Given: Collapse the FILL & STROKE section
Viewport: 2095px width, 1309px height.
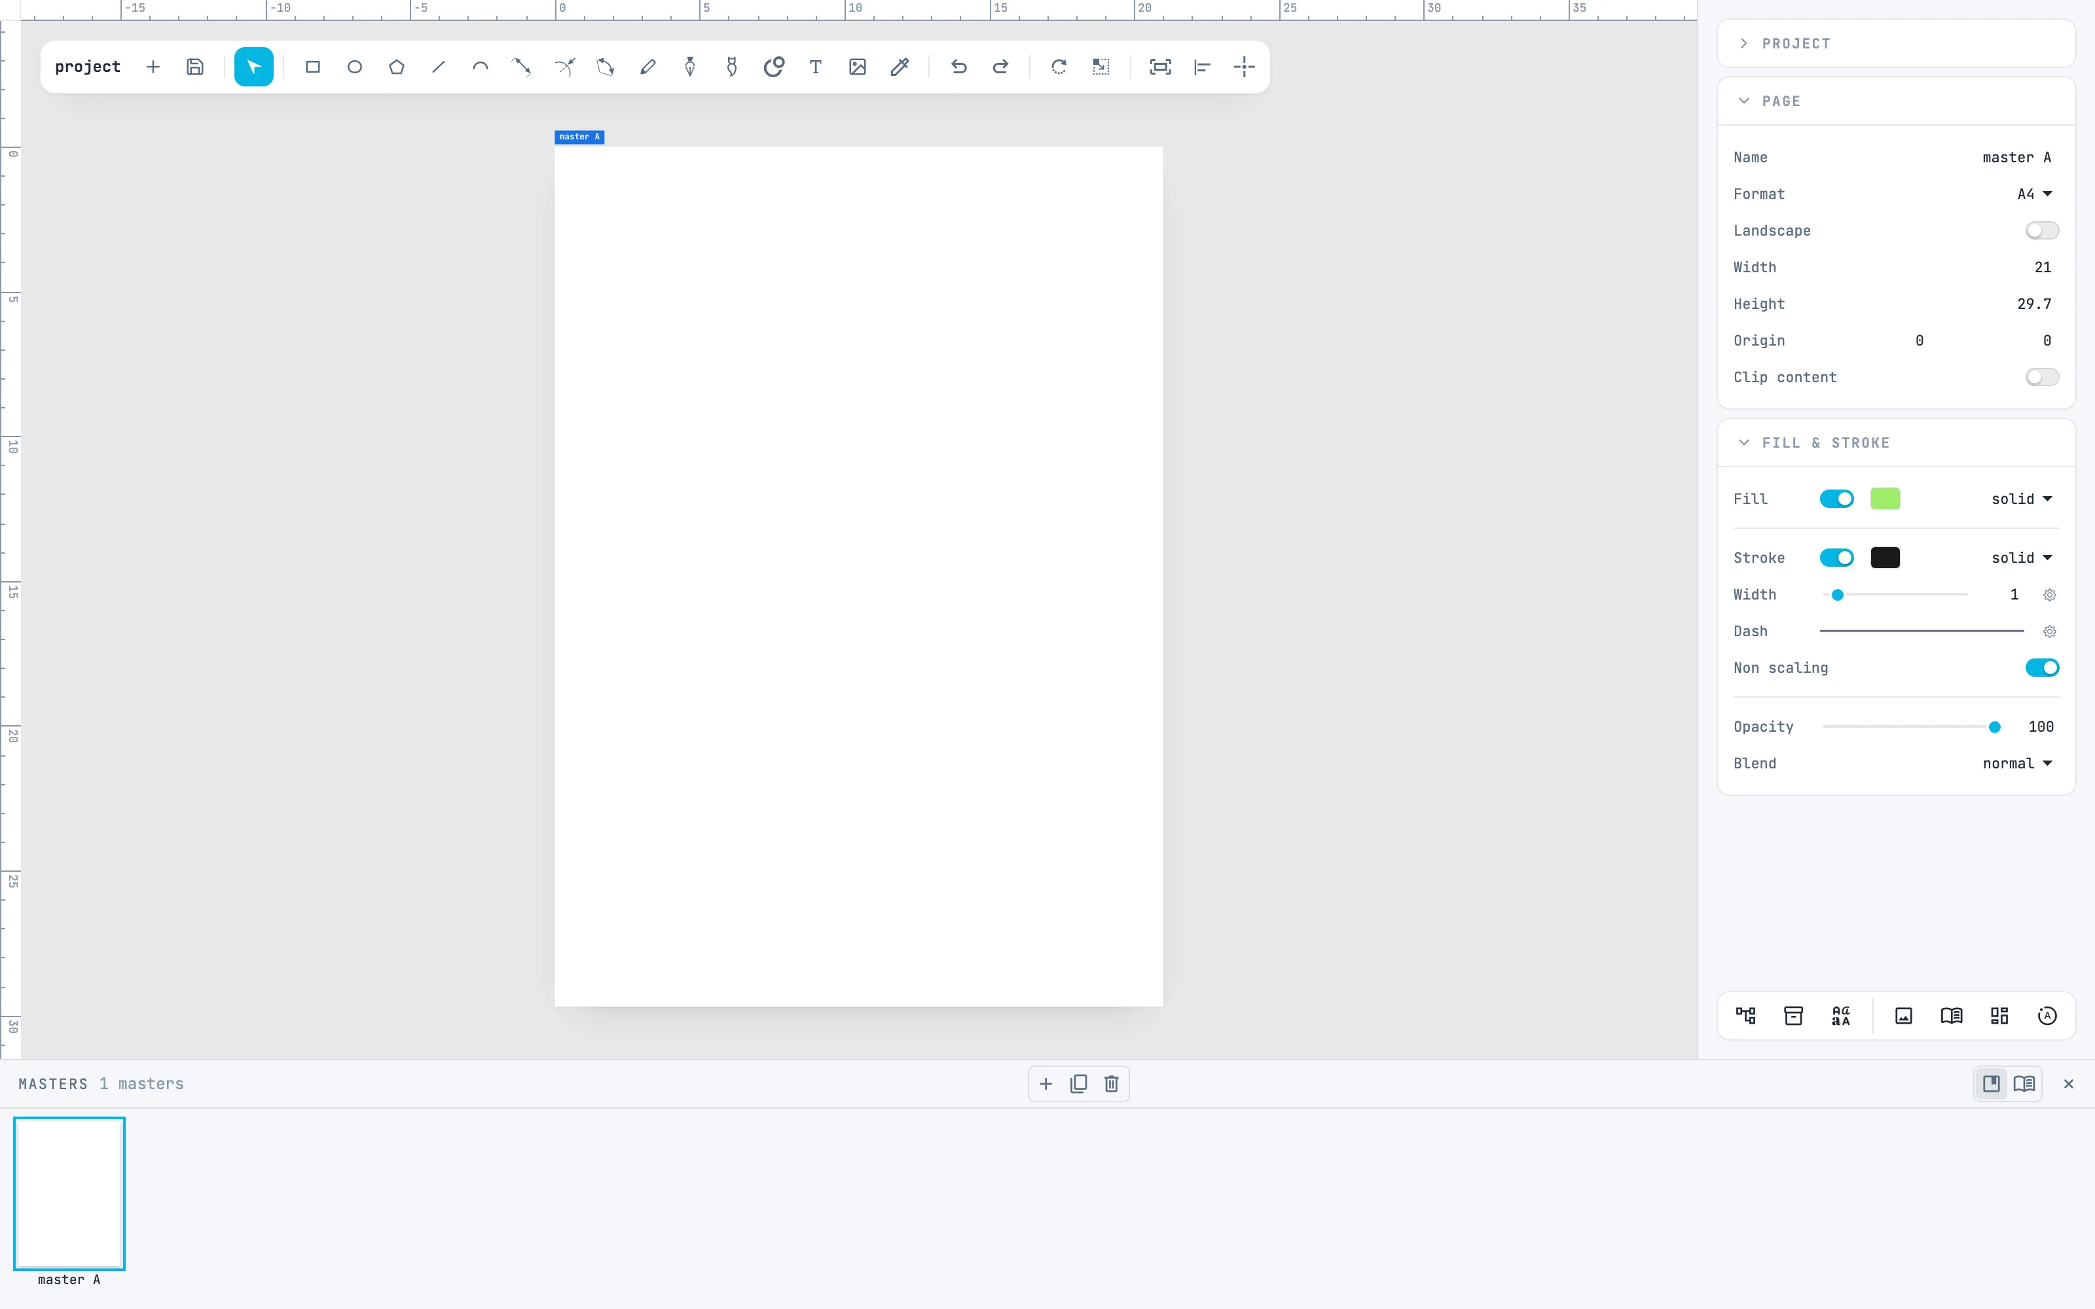Looking at the screenshot, I should [1896, 442].
